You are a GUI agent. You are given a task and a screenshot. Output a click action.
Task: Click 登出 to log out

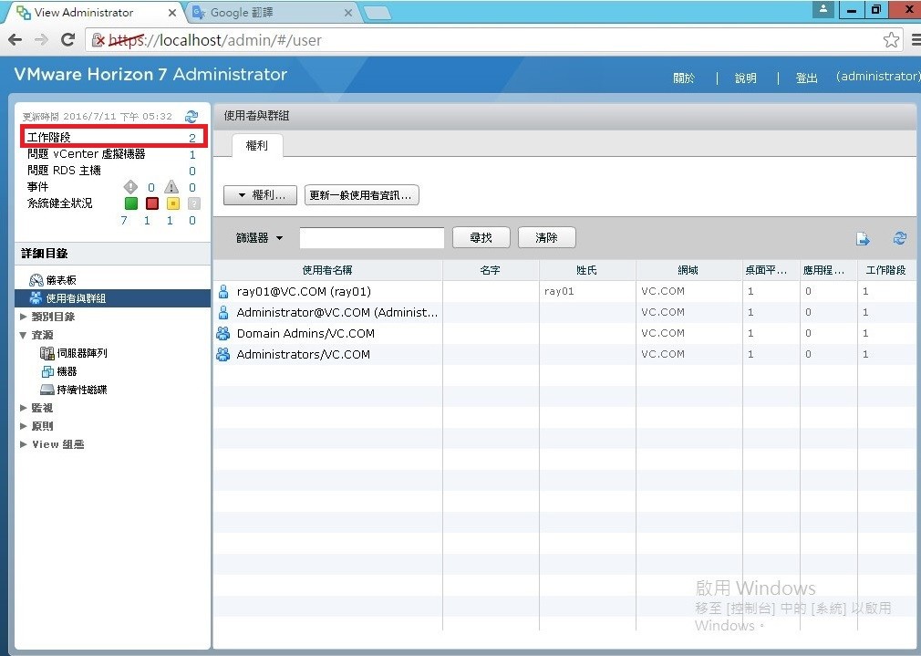coord(806,78)
